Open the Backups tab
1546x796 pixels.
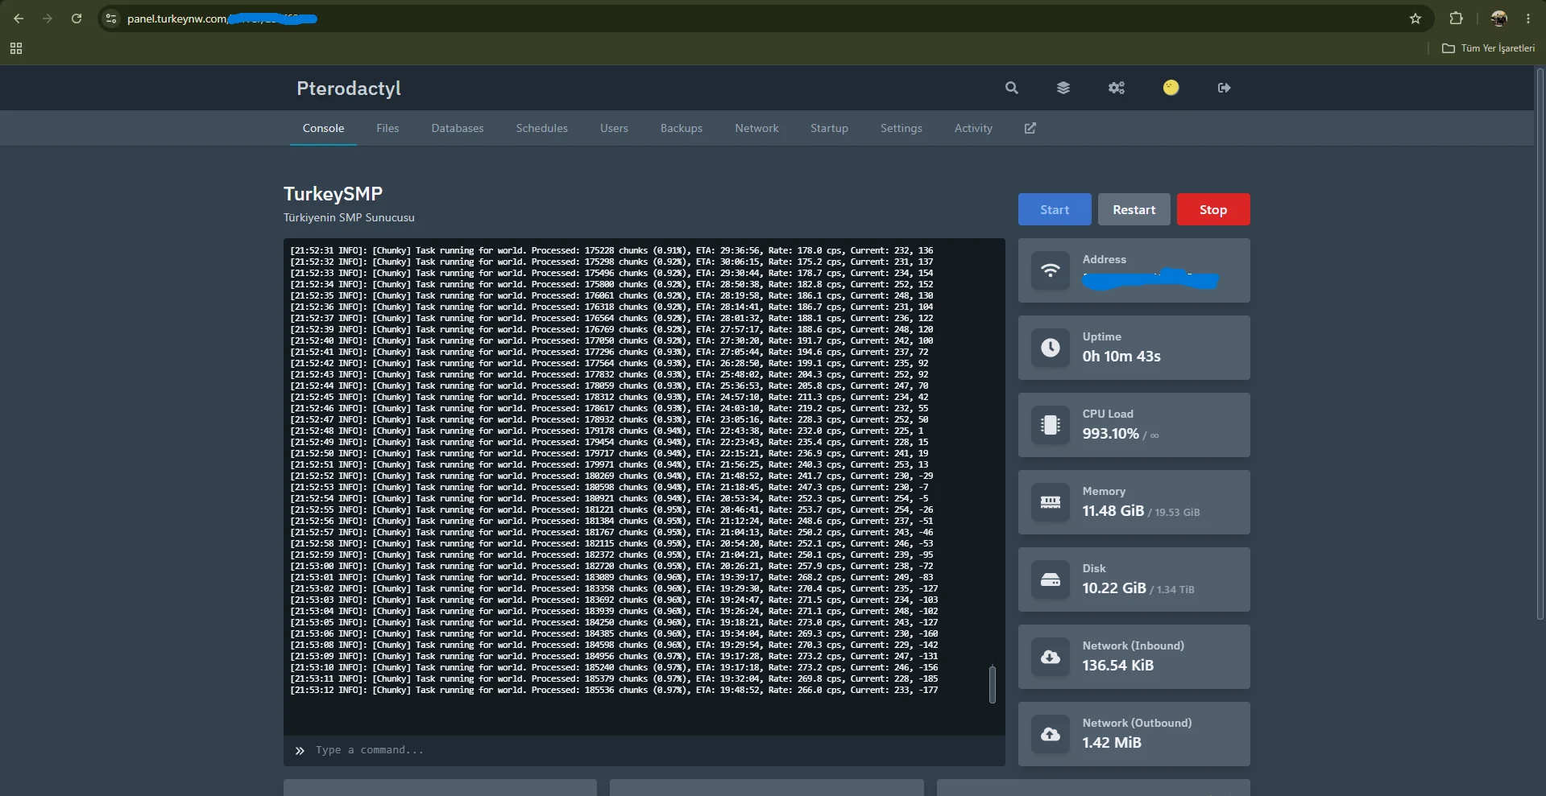(x=682, y=128)
